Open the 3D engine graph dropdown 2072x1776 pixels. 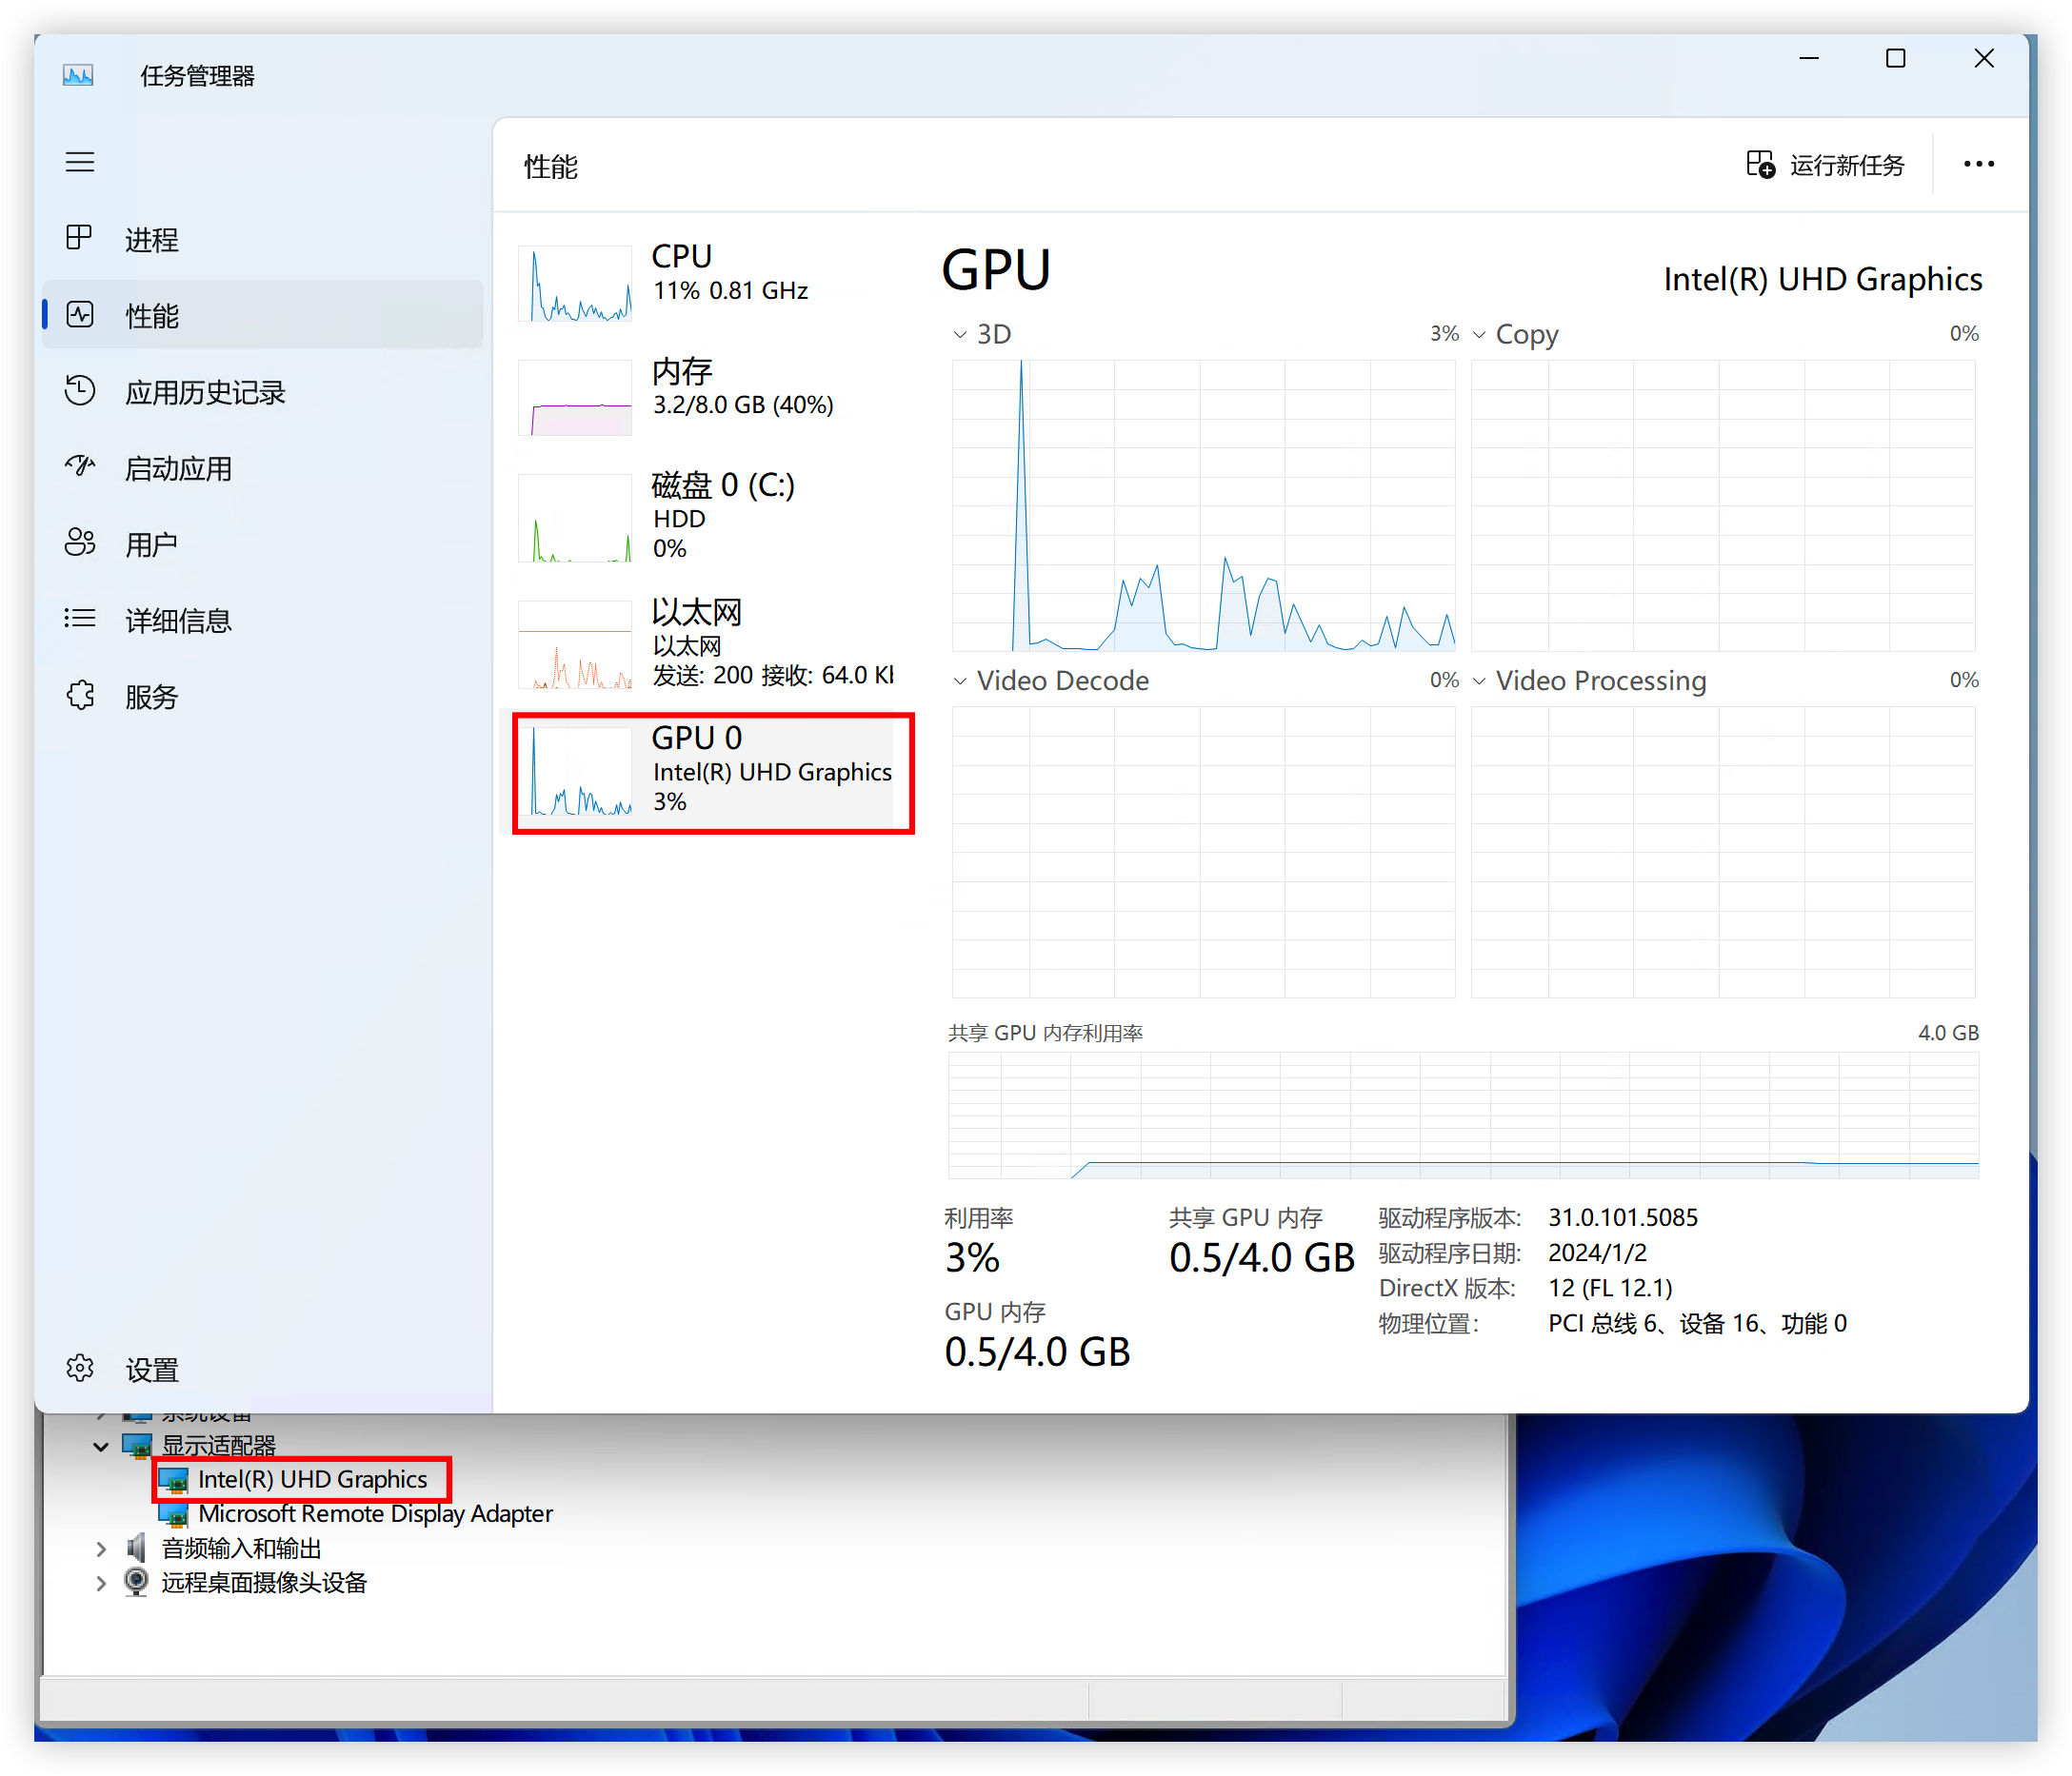[x=960, y=335]
